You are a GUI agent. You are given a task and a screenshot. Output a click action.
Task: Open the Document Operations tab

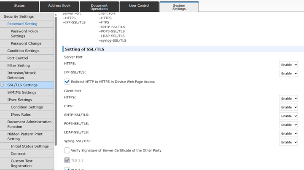99,7
